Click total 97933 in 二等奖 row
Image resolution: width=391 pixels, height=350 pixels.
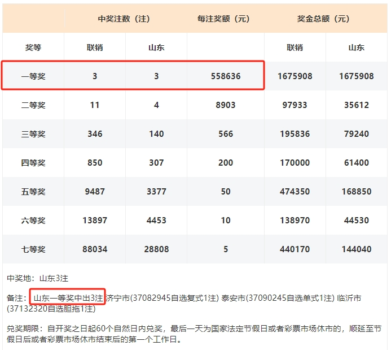295,105
